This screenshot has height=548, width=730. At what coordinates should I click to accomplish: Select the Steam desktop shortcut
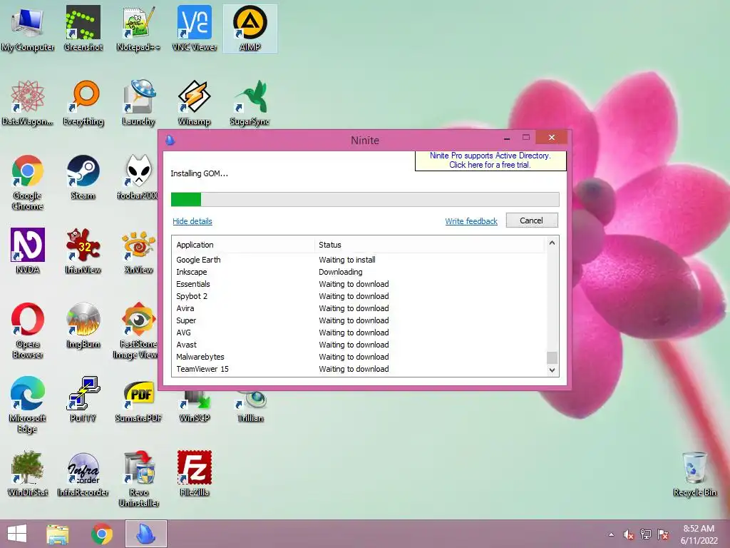pos(83,178)
